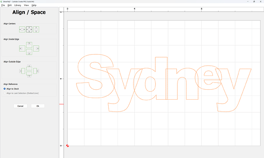Align to outside right edge

(38, 71)
